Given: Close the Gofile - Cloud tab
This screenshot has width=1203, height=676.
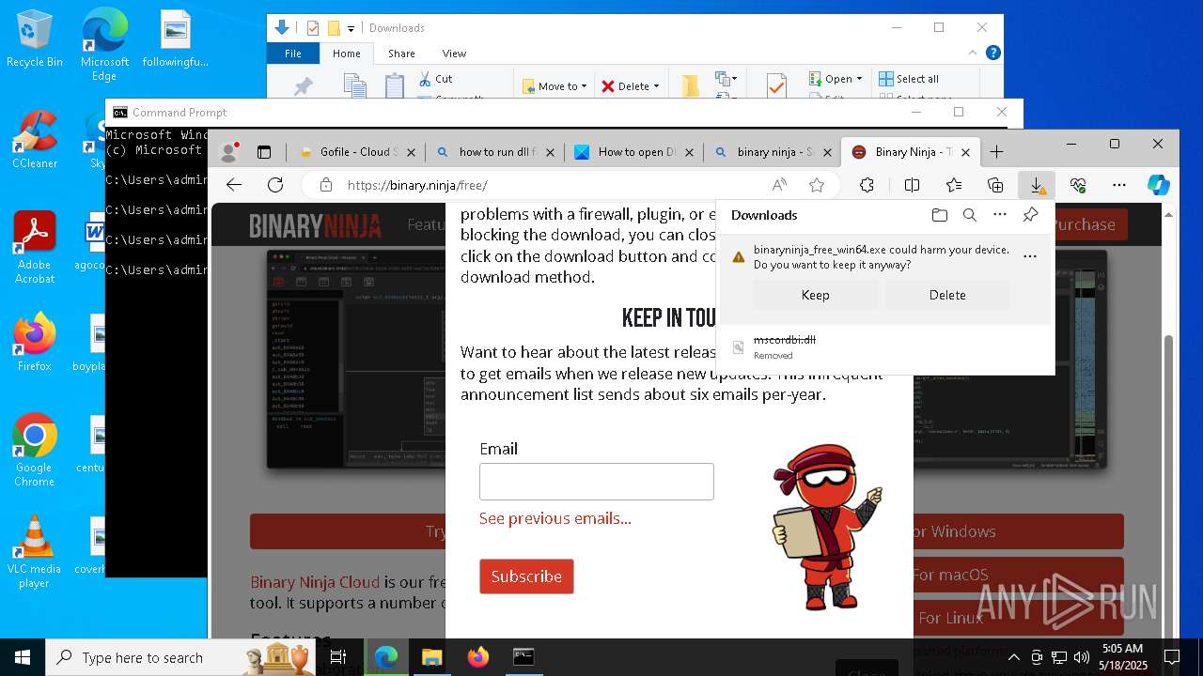Looking at the screenshot, I should tap(411, 152).
